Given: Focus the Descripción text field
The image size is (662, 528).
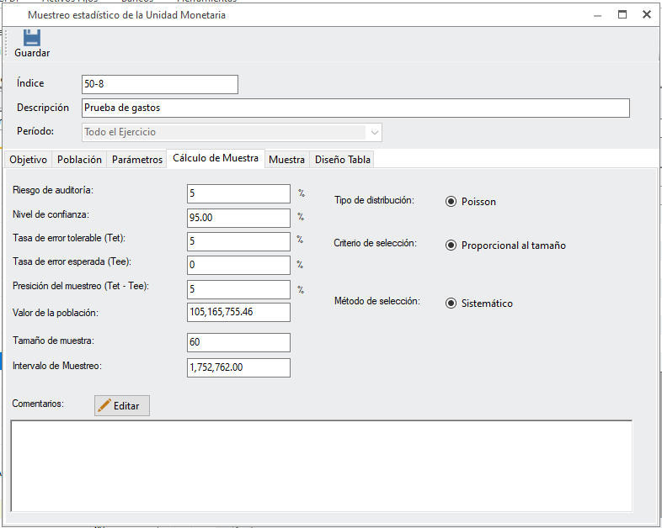Looking at the screenshot, I should 355,108.
